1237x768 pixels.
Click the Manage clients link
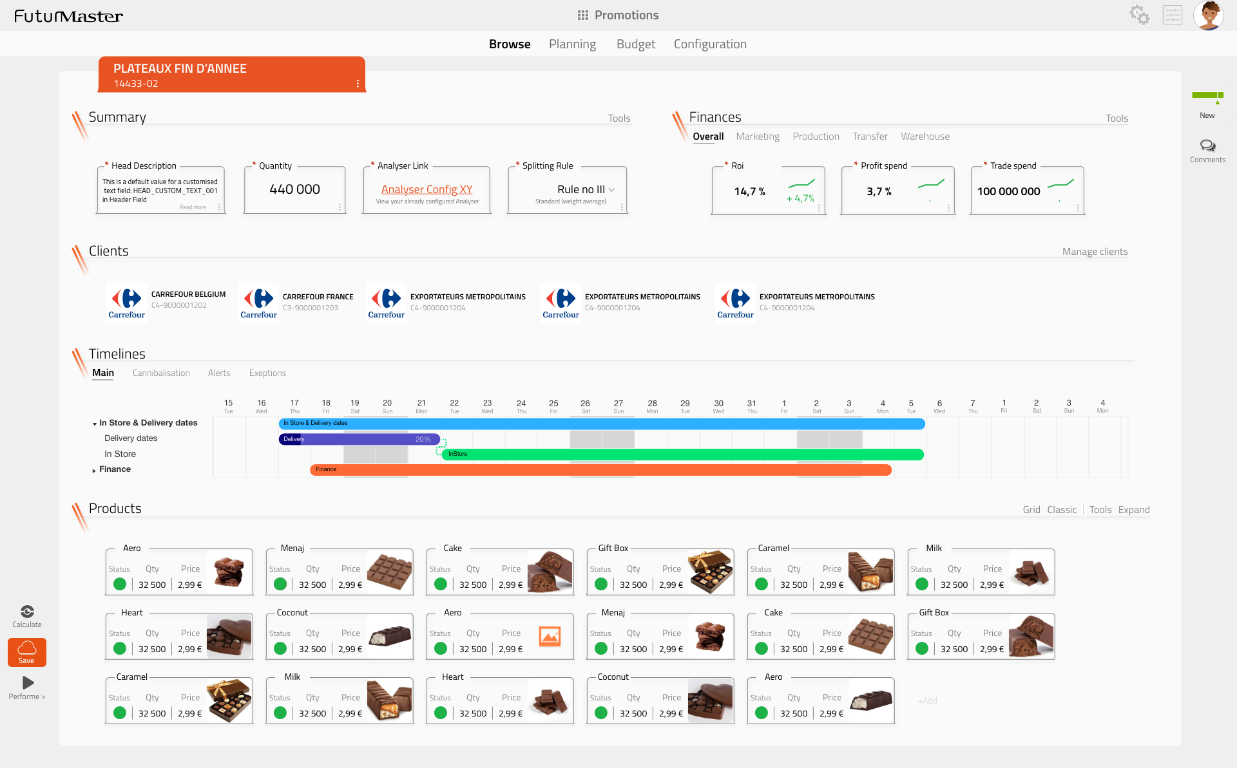[x=1095, y=252]
